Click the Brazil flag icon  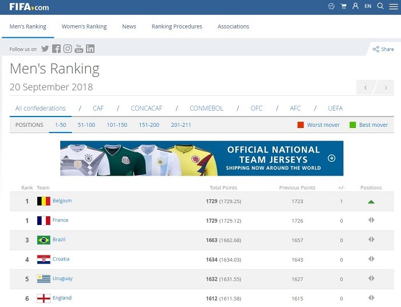pos(44,240)
